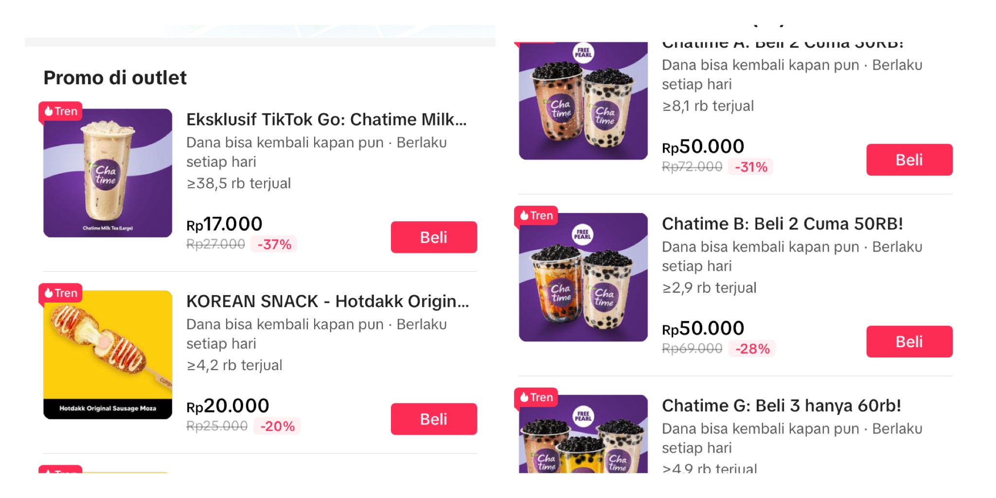Screen dimensions: 996x498
Task: Select the Chatime G: Beli 3 hanya 60rb title
Action: coord(781,406)
